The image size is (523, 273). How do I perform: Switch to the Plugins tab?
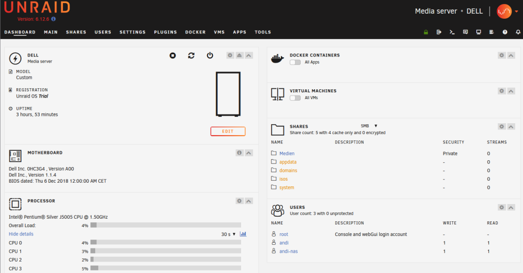[x=165, y=32]
